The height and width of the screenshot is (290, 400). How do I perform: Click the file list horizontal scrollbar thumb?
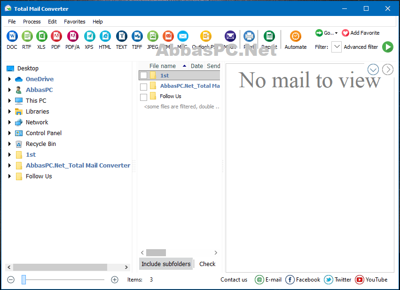click(x=156, y=252)
